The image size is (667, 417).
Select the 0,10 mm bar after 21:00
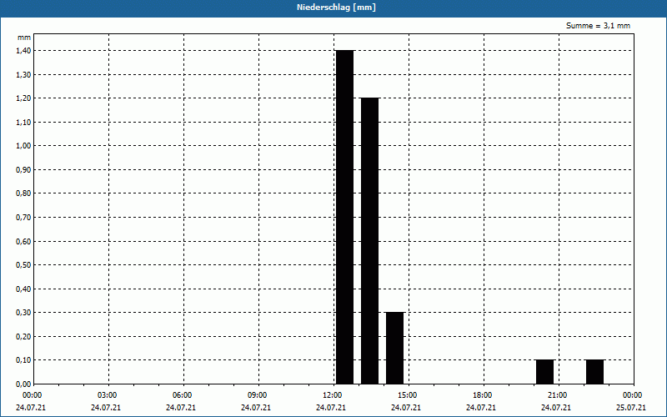594,372
